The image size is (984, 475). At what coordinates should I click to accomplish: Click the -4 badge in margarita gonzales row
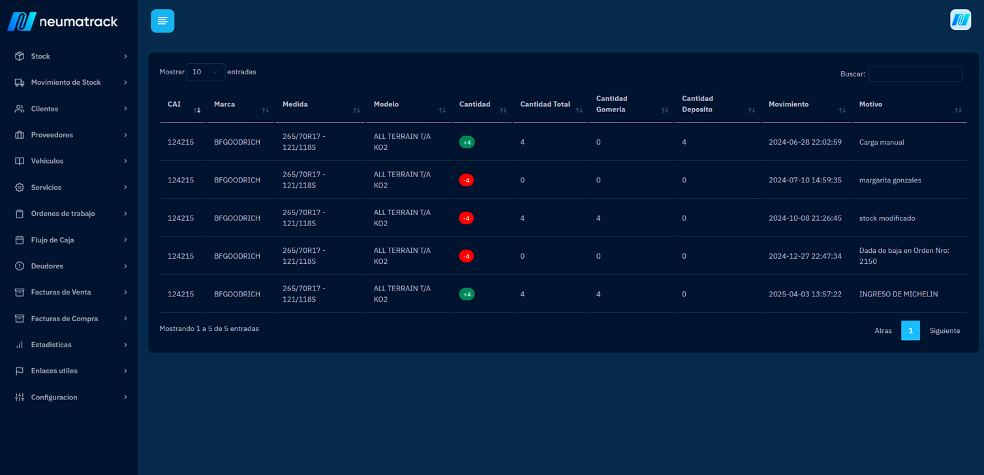(466, 180)
